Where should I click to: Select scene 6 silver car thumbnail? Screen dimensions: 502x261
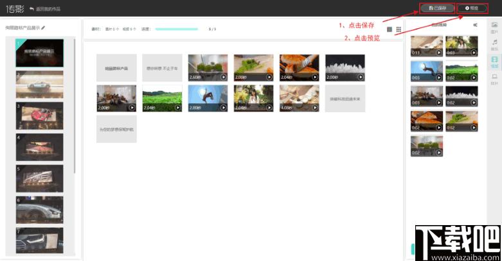40,210
